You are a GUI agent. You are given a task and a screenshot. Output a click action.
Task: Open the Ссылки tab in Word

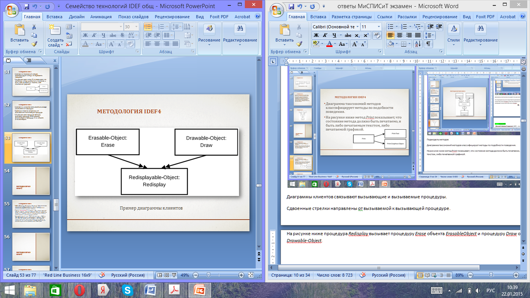[384, 17]
